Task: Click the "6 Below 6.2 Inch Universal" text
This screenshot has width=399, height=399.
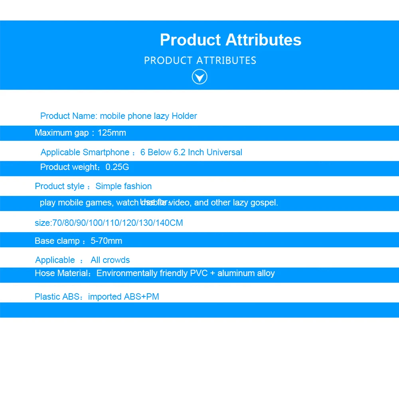Action: click(x=191, y=152)
